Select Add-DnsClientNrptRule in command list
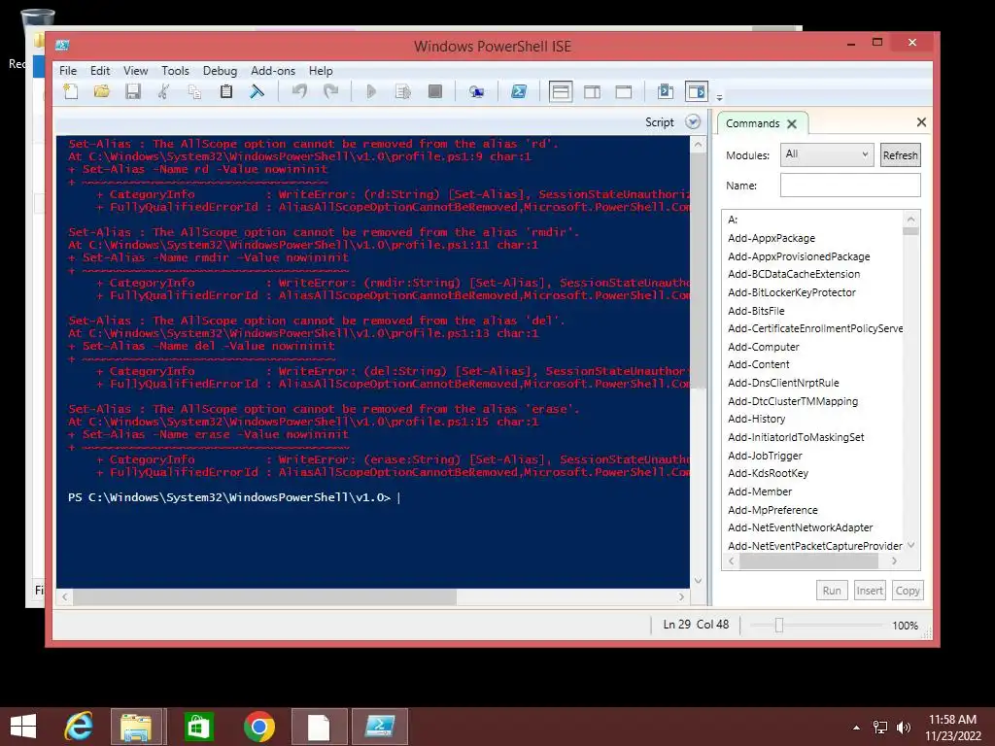Viewport: 995px width, 746px height. pos(784,383)
